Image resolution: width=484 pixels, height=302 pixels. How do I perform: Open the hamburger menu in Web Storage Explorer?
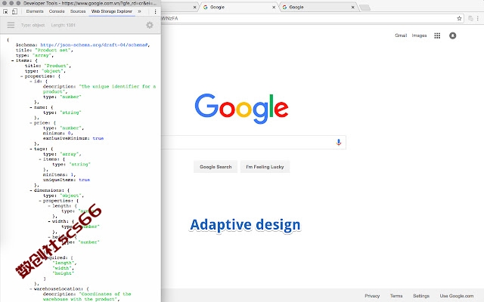click(11, 25)
